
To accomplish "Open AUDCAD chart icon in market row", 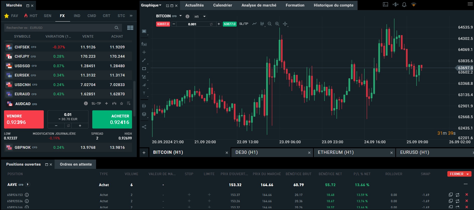I will pos(114,103).
